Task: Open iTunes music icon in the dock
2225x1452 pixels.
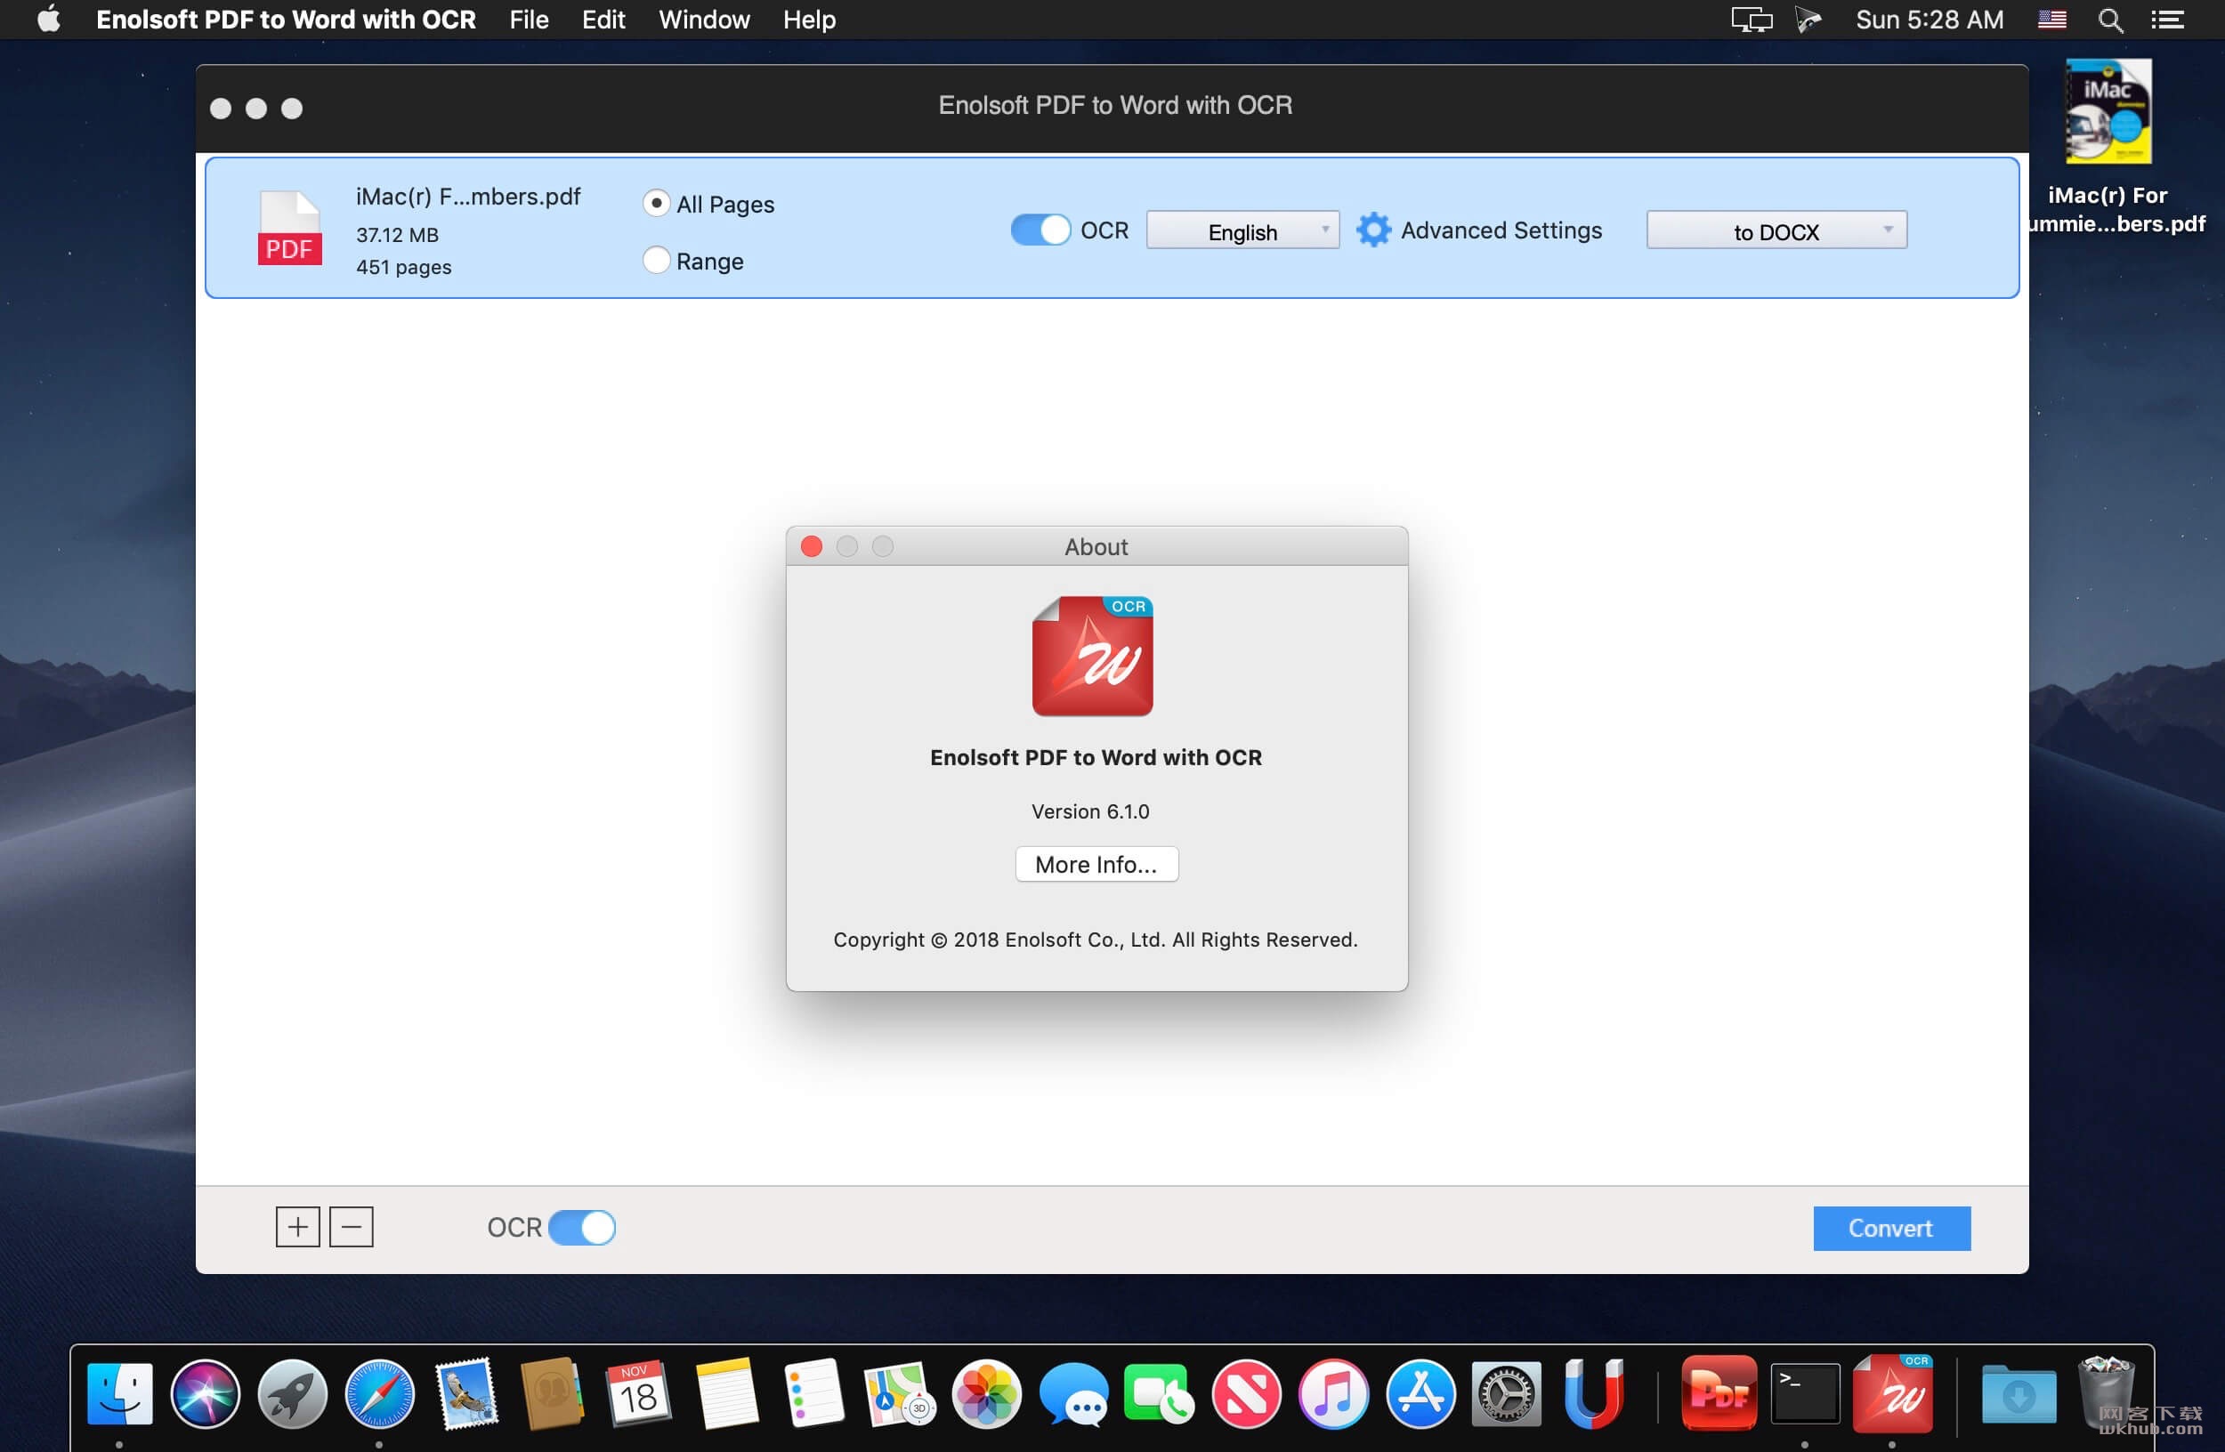Action: pos(1333,1394)
